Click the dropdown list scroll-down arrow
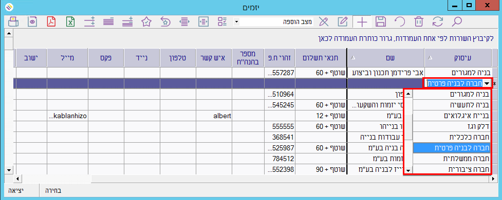This screenshot has width=502, height=200. click(408, 170)
